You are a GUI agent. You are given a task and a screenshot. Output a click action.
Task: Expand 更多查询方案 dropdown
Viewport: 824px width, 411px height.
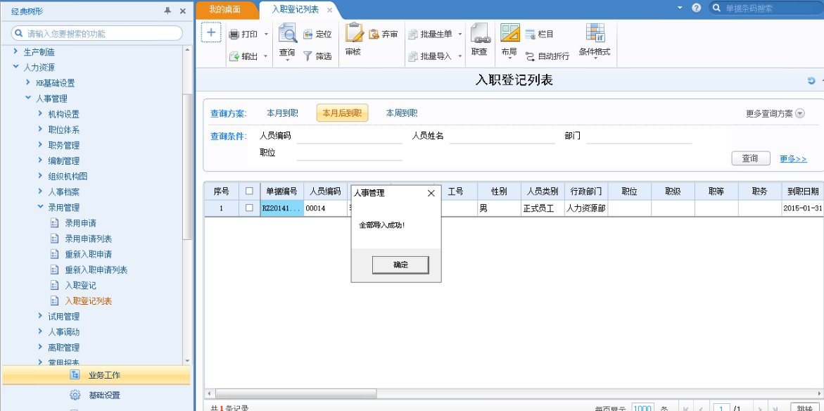coord(800,113)
